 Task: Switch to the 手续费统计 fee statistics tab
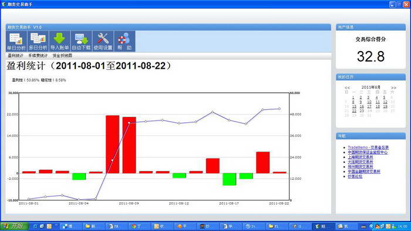pyautogui.click(x=38, y=56)
